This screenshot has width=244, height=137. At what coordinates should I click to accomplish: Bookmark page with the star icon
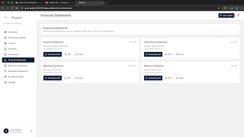tap(219, 8)
